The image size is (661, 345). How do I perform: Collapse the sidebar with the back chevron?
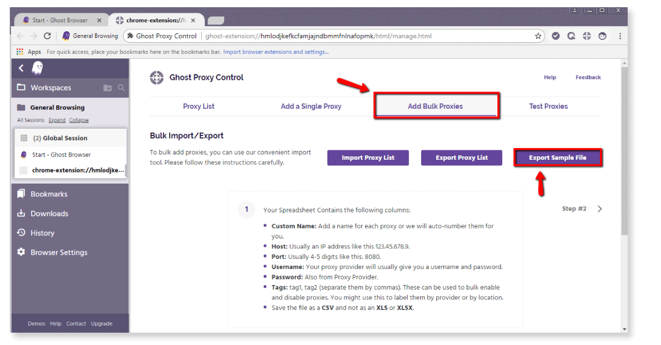click(x=21, y=68)
